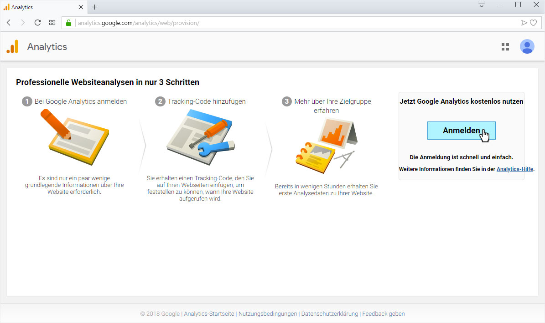This screenshot has width=545, height=323.
Task: Click the browser forward arrow
Action: (x=23, y=23)
